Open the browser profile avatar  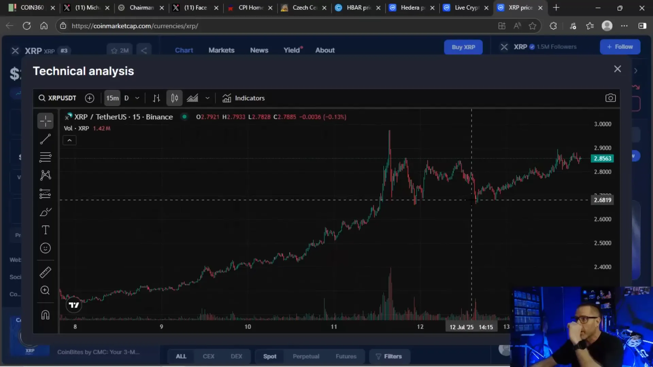click(x=607, y=26)
